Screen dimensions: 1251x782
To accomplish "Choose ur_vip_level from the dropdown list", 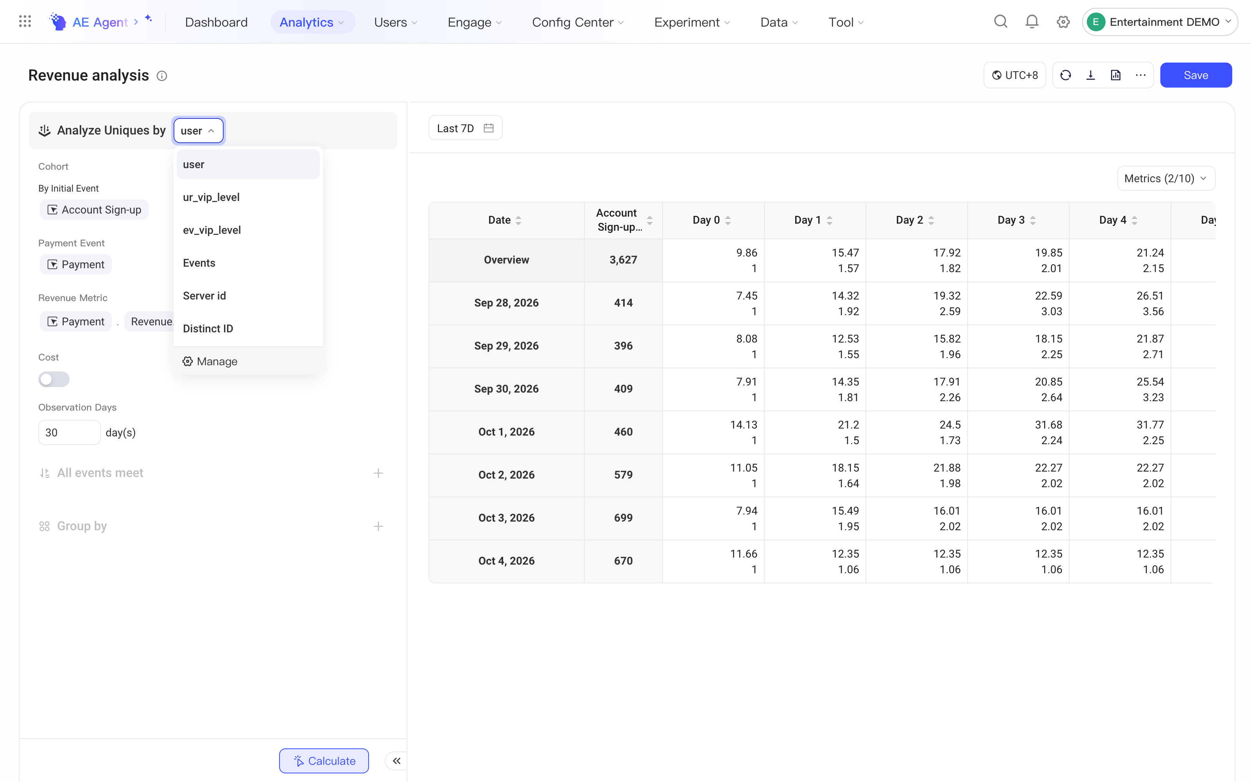I will [x=248, y=197].
